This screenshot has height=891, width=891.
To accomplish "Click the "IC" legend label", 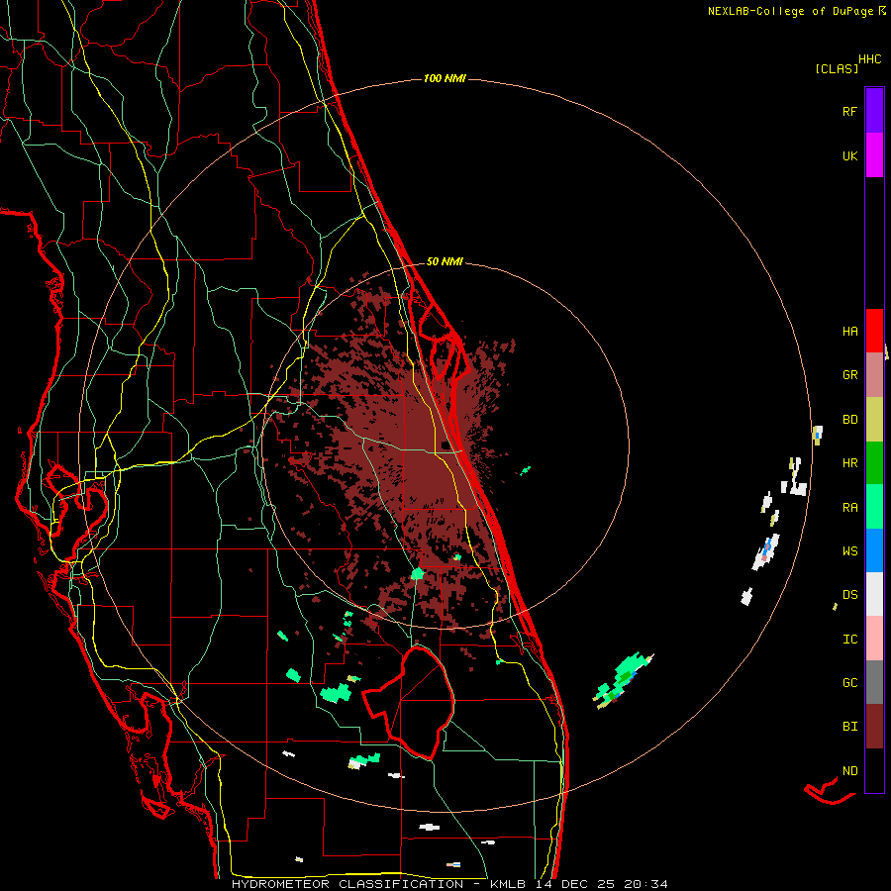I will click(849, 640).
